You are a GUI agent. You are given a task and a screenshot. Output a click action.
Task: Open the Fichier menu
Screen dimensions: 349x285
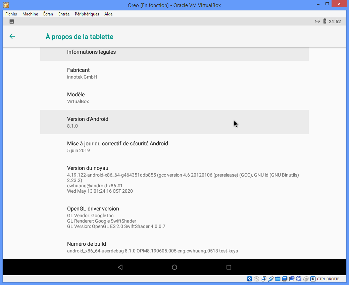(11, 14)
